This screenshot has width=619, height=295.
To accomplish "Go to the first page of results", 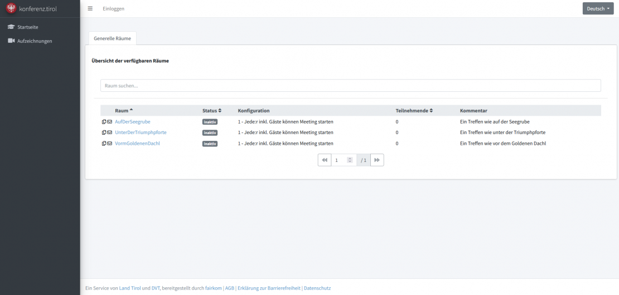I will (325, 160).
